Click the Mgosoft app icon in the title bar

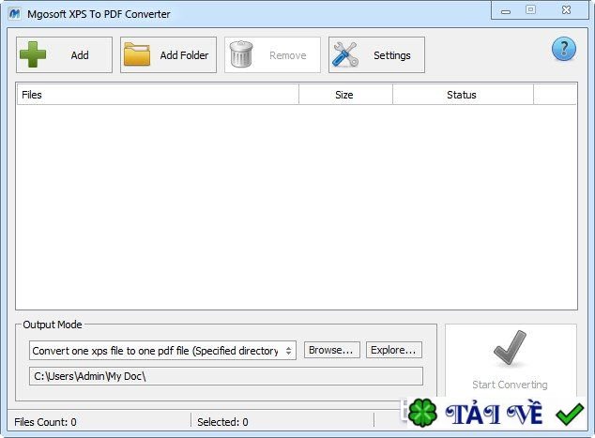[x=14, y=14]
